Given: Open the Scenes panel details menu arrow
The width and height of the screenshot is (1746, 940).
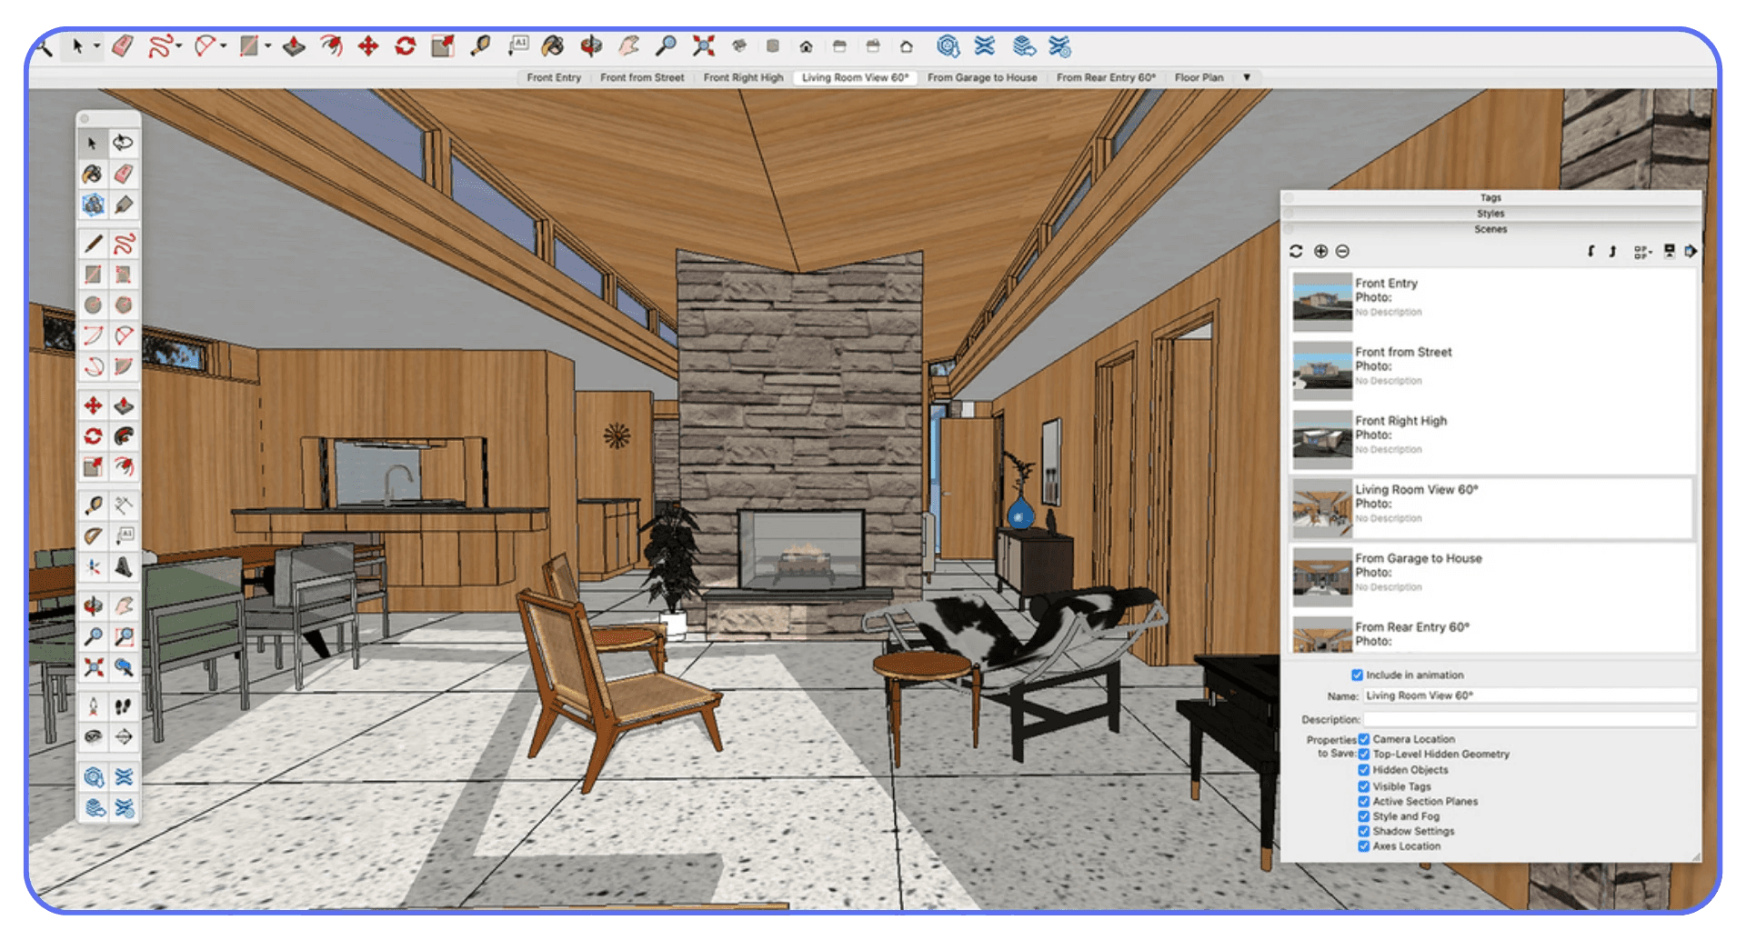Looking at the screenshot, I should [1691, 251].
